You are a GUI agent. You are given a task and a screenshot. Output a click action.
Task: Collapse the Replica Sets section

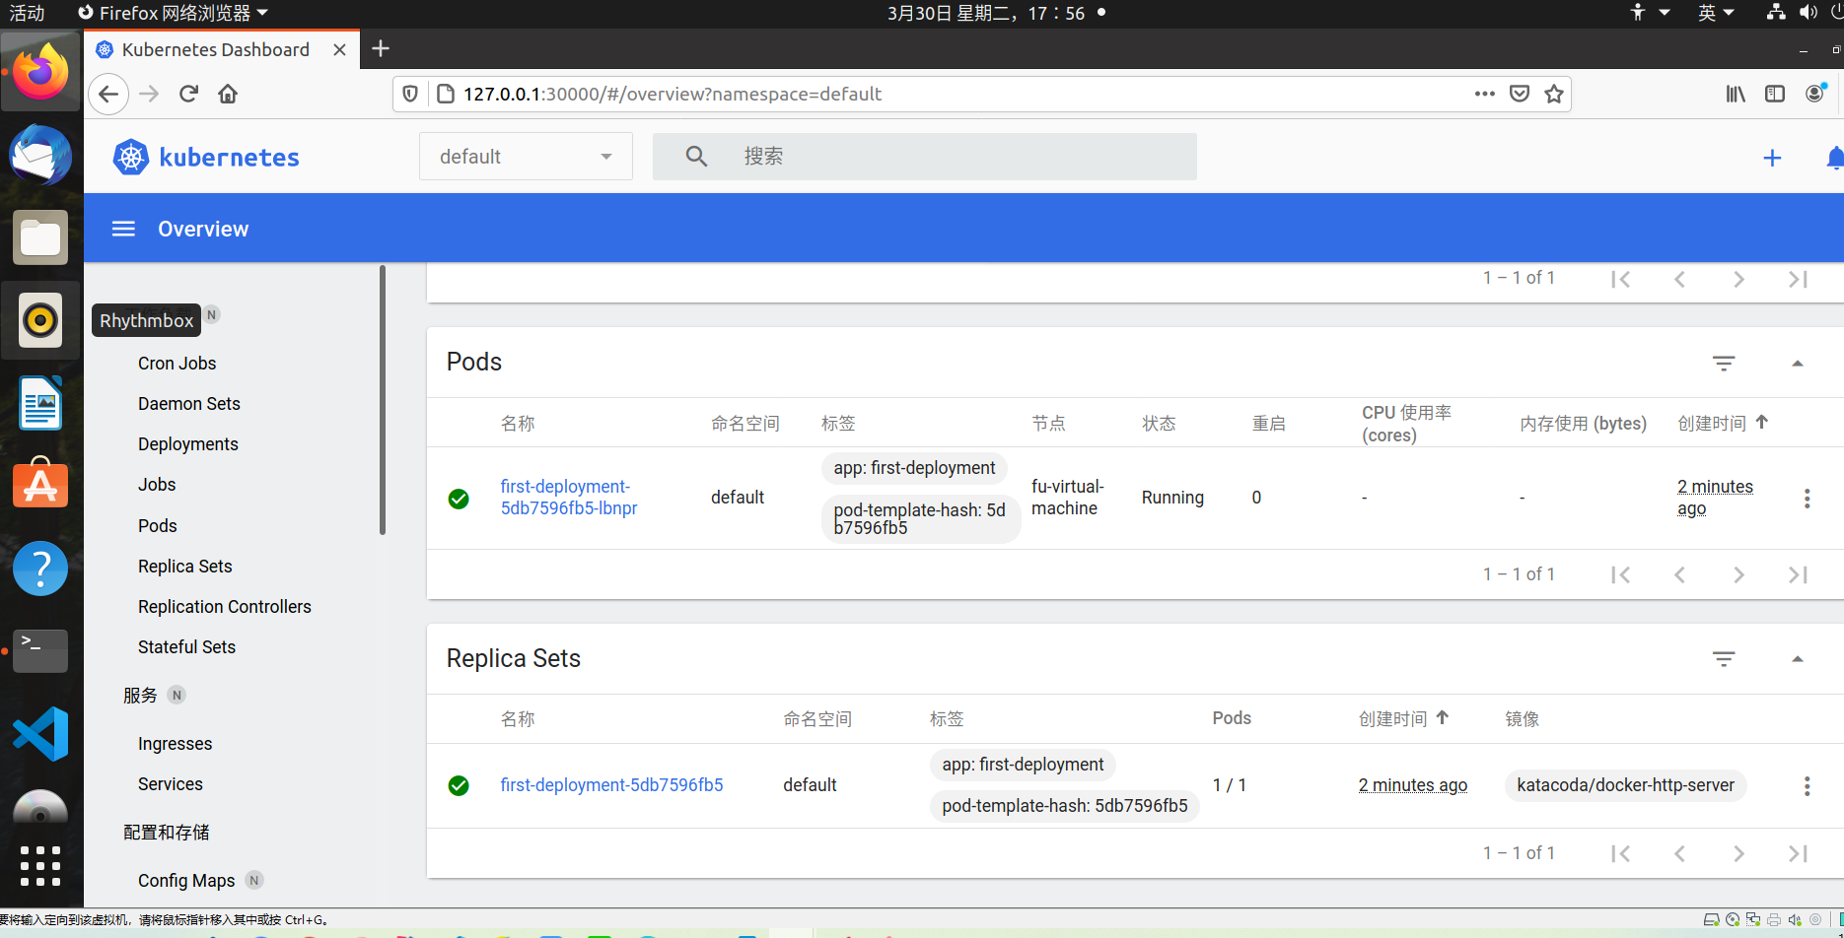tap(1797, 659)
